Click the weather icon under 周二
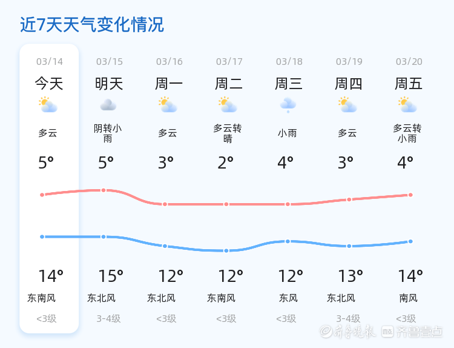This screenshot has height=348, width=454. point(228,105)
